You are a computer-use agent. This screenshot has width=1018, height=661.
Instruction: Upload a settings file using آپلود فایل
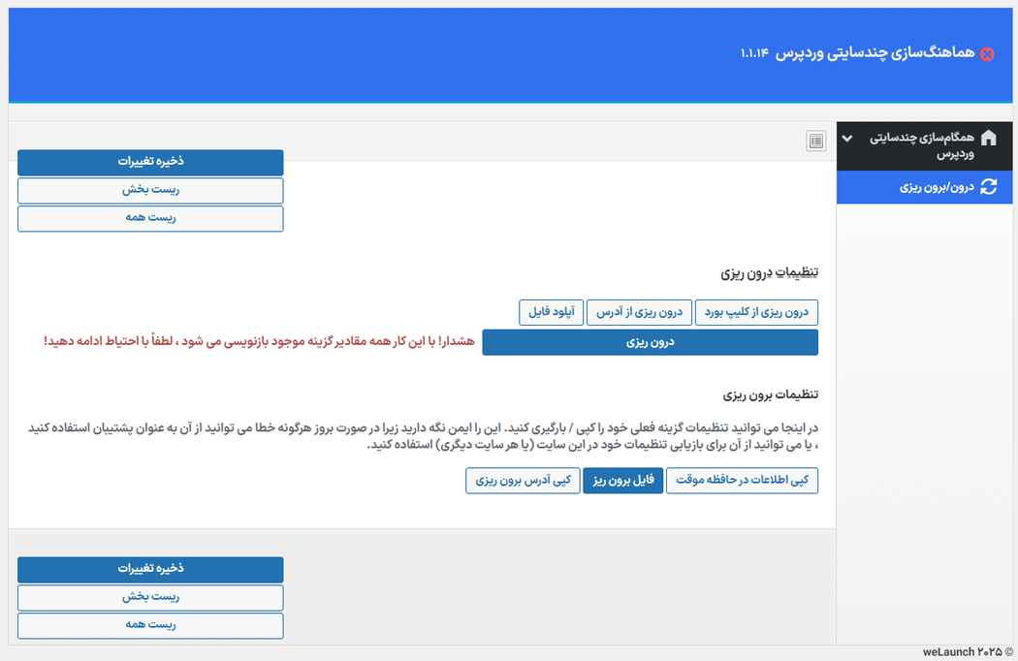(551, 312)
